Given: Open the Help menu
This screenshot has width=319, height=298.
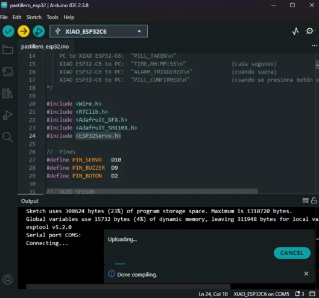Looking at the screenshot, I should (x=69, y=17).
